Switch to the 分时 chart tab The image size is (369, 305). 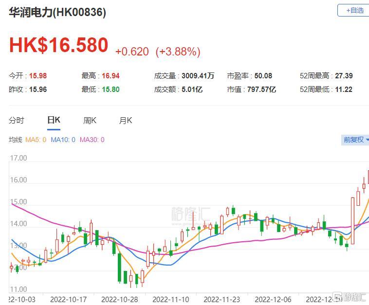point(17,121)
